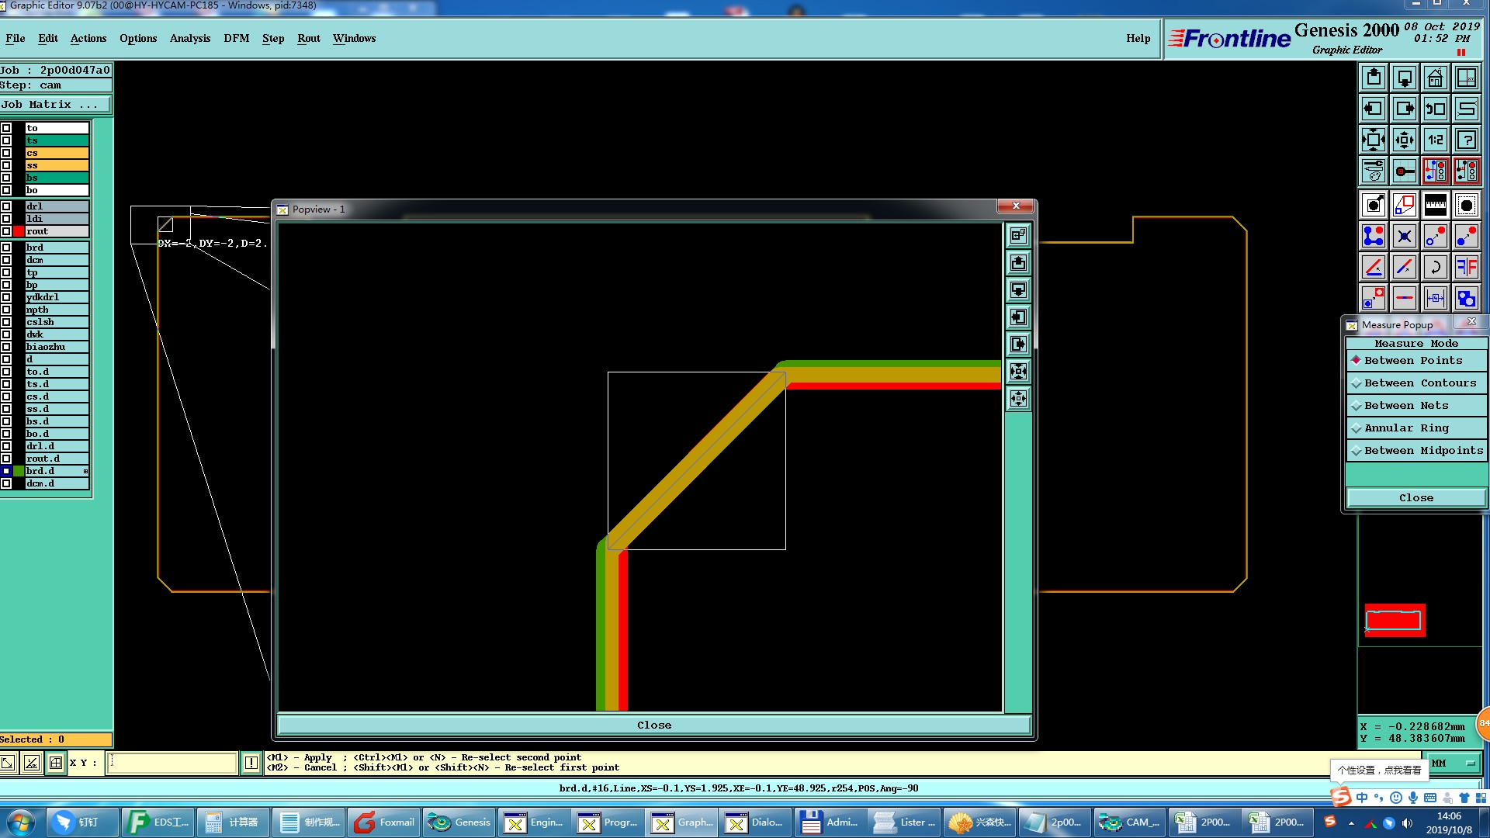Image resolution: width=1490 pixels, height=838 pixels.
Task: Select the rotate arrow tool icon
Action: (1435, 267)
